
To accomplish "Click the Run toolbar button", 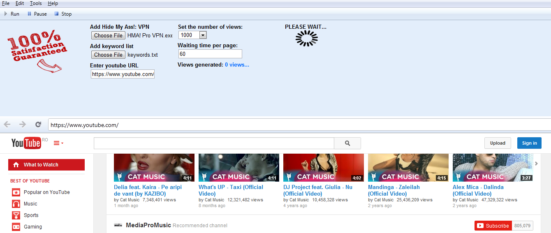I will [12, 14].
